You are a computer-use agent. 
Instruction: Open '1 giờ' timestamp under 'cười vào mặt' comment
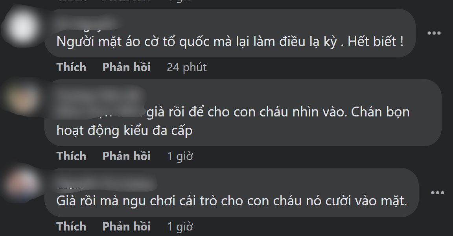coord(180,227)
